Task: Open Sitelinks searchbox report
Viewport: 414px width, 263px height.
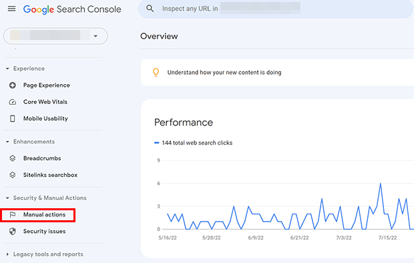Action: 50,175
